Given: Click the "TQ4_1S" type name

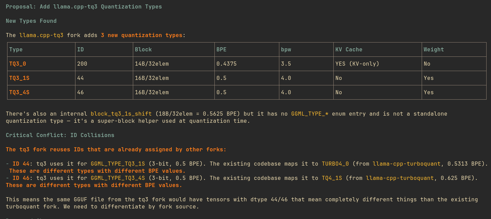Looking at the screenshot, I should pos(332,178).
